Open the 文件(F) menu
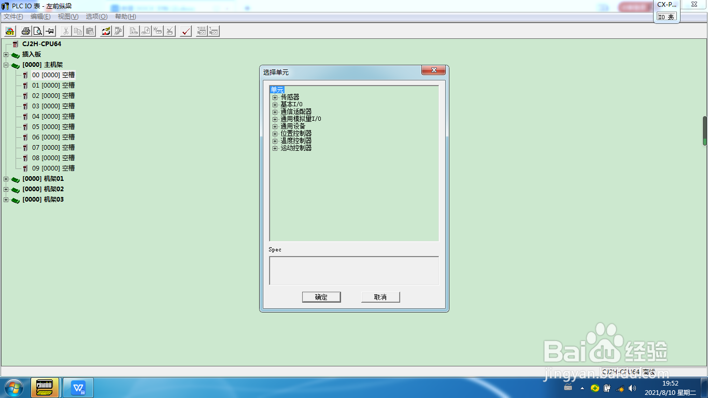This screenshot has width=708, height=398. coord(13,17)
